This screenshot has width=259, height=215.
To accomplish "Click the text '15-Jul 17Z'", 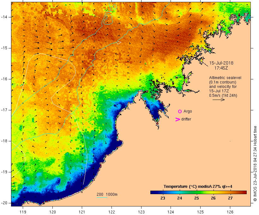I will pyautogui.click(x=219, y=91).
